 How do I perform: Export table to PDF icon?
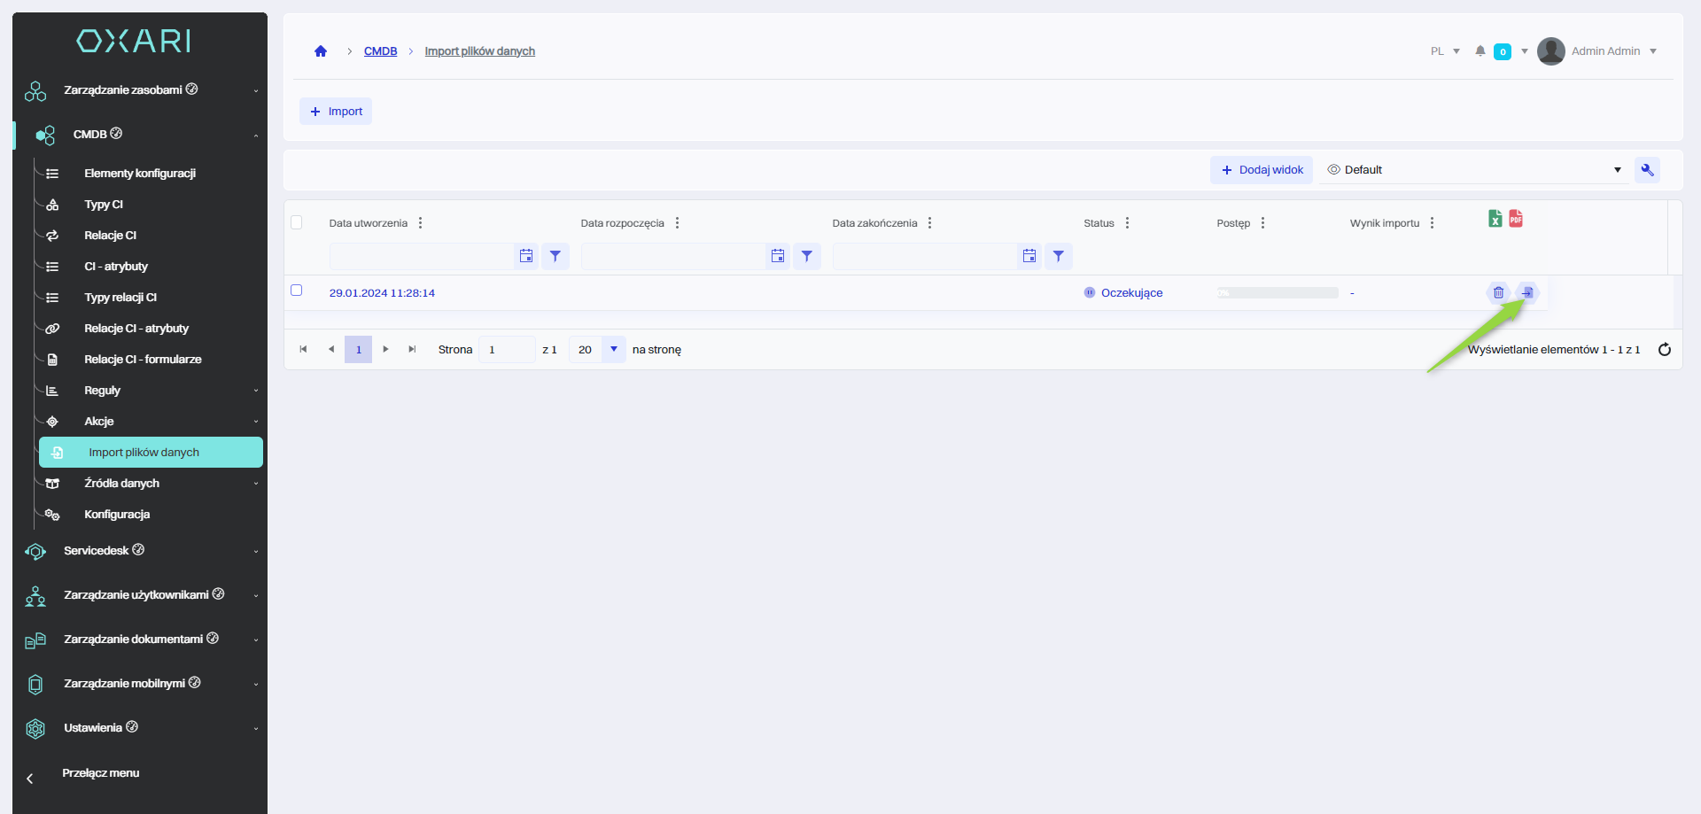1516,219
